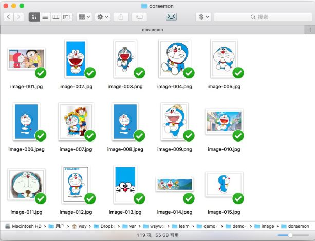Click 用户 folder in path bar
Viewport: 315px width, 241px height.
[x=57, y=226]
